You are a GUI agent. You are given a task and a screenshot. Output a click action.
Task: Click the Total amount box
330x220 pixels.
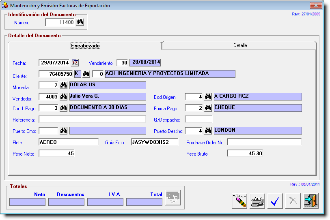pos(144,202)
